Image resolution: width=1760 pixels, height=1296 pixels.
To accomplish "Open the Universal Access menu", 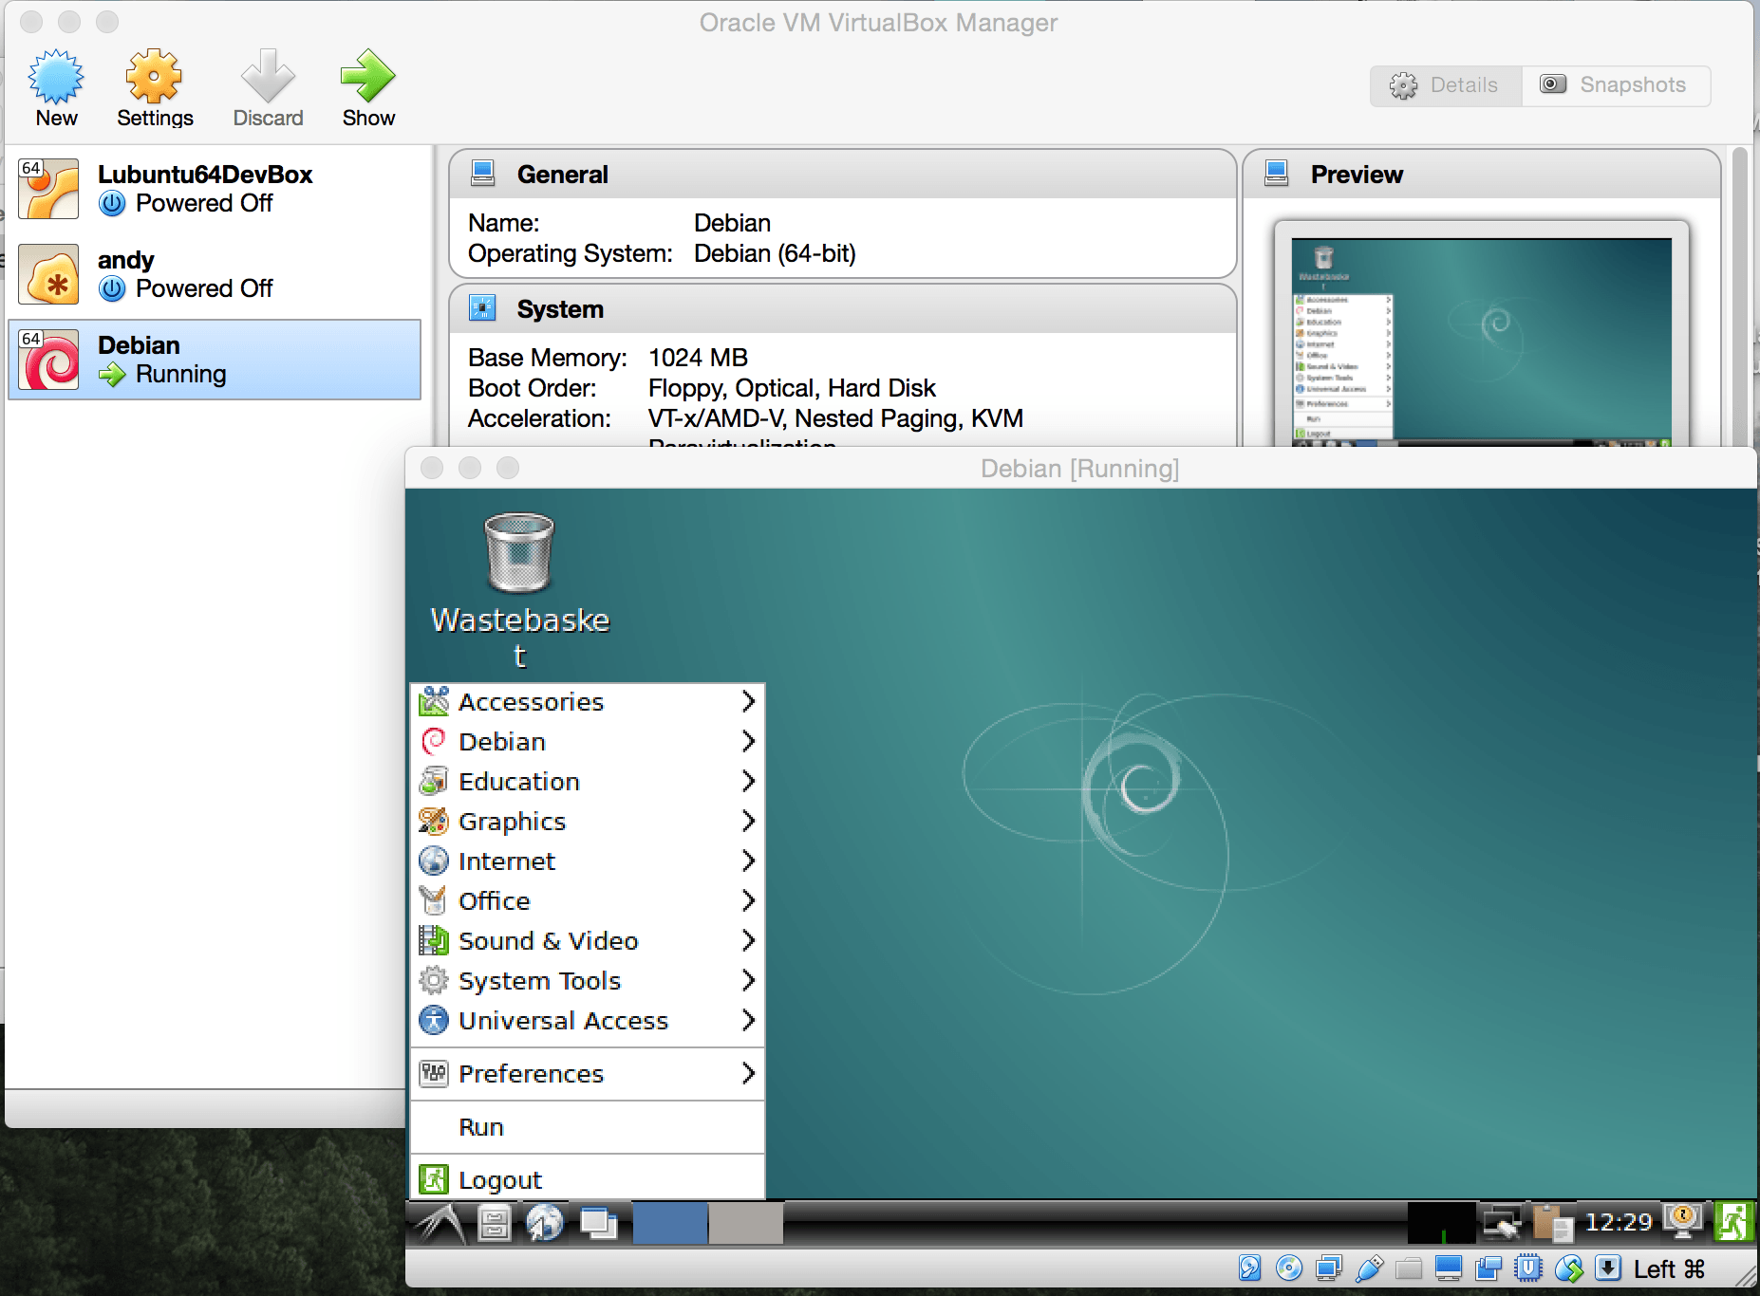I will pyautogui.click(x=588, y=1021).
